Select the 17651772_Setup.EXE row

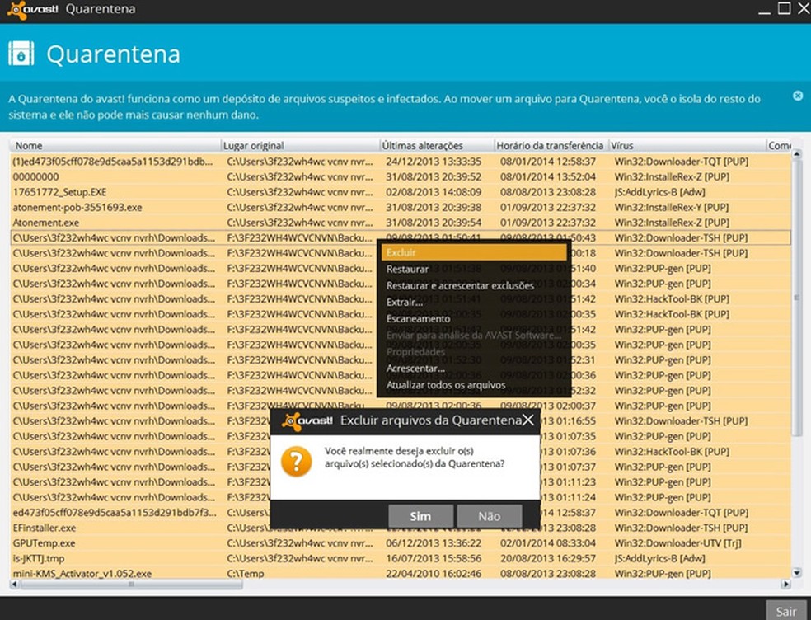(401, 192)
